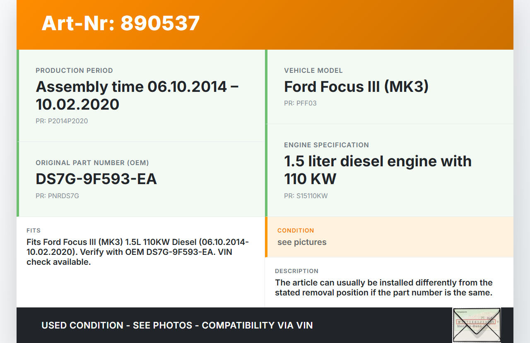530x343 pixels.
Task: Click the orange Condition label
Action: coord(296,230)
